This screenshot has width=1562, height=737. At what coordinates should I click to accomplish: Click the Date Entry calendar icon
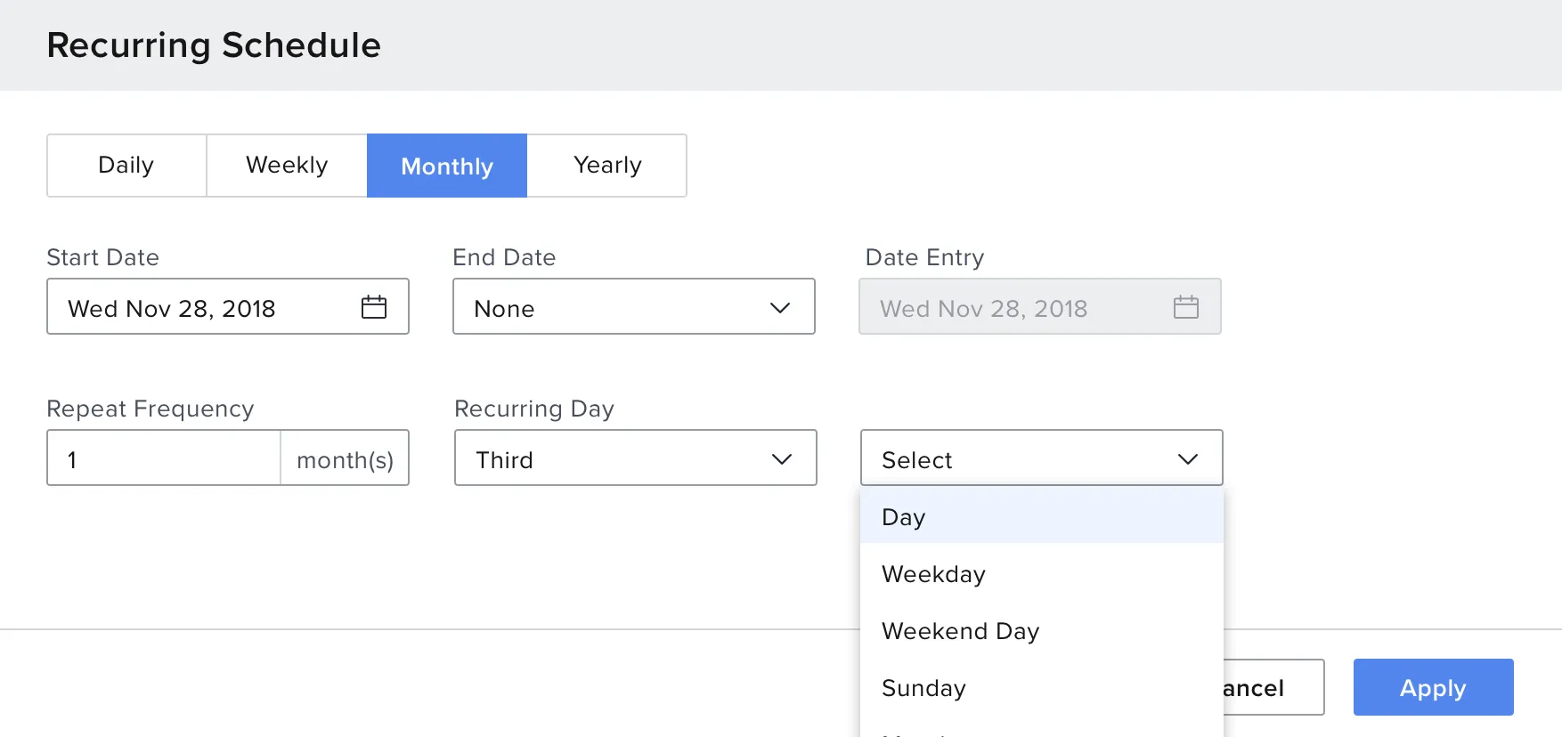1185,307
